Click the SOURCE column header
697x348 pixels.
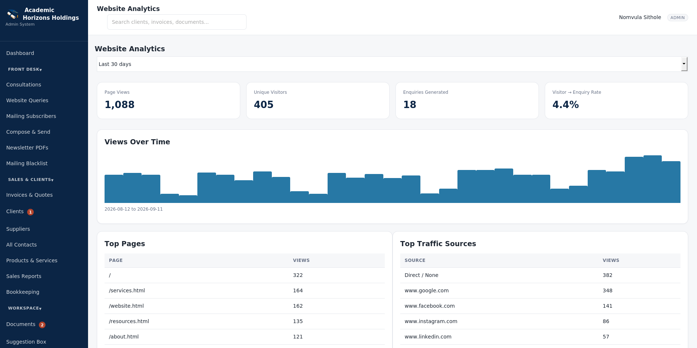click(415, 260)
